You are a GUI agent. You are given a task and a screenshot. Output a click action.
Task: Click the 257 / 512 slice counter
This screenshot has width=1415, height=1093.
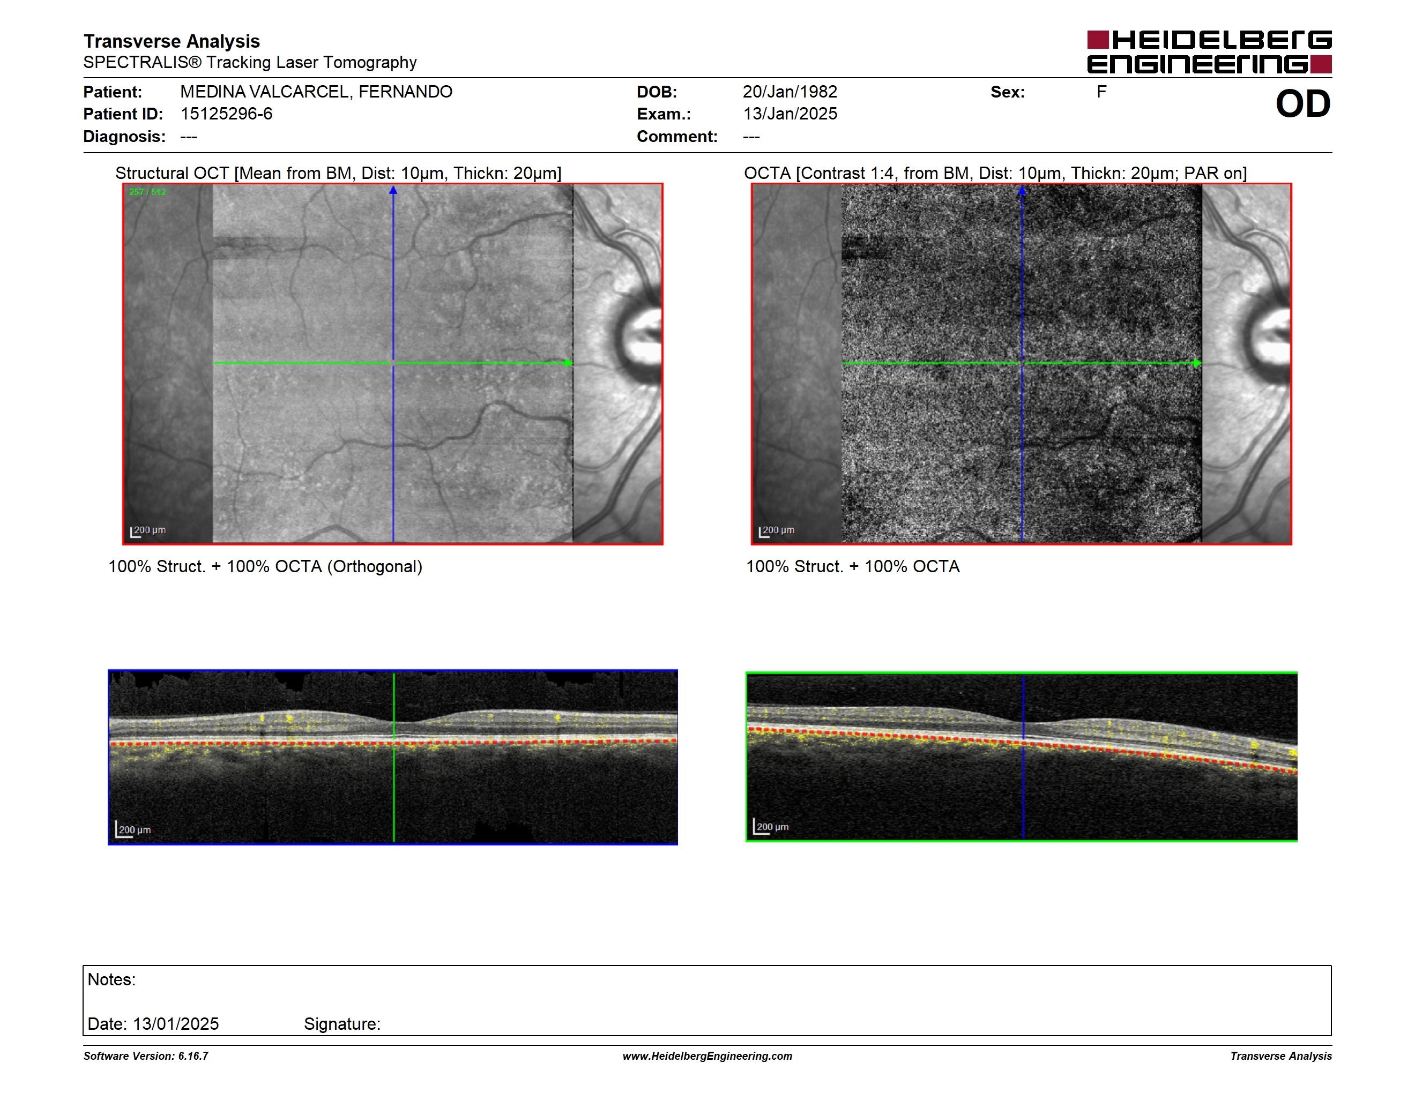click(x=148, y=192)
